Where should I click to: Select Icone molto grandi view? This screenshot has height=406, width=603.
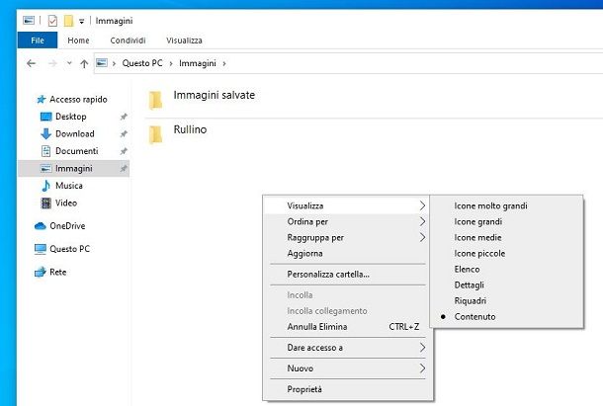506,206
